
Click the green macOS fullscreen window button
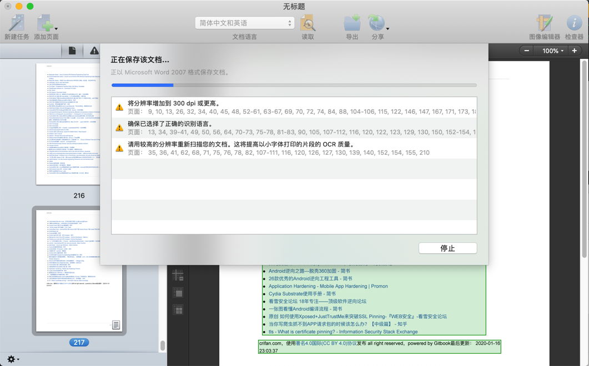30,6
